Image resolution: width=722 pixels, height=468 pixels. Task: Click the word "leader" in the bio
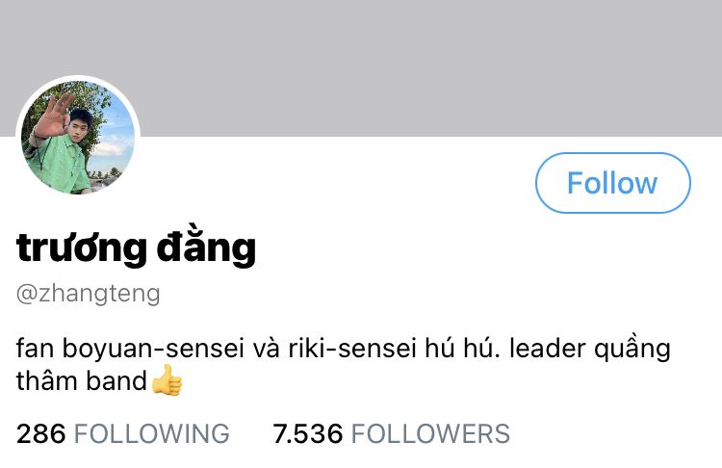click(x=548, y=349)
